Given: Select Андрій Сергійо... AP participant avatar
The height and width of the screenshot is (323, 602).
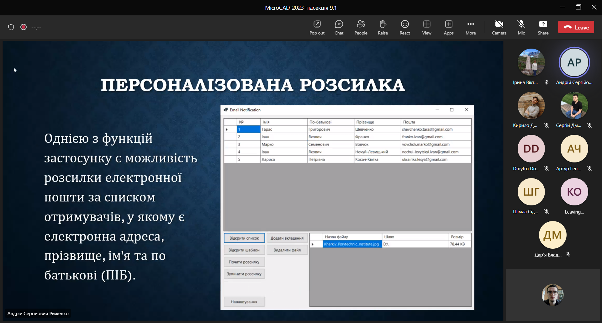Looking at the screenshot, I should 574,62.
